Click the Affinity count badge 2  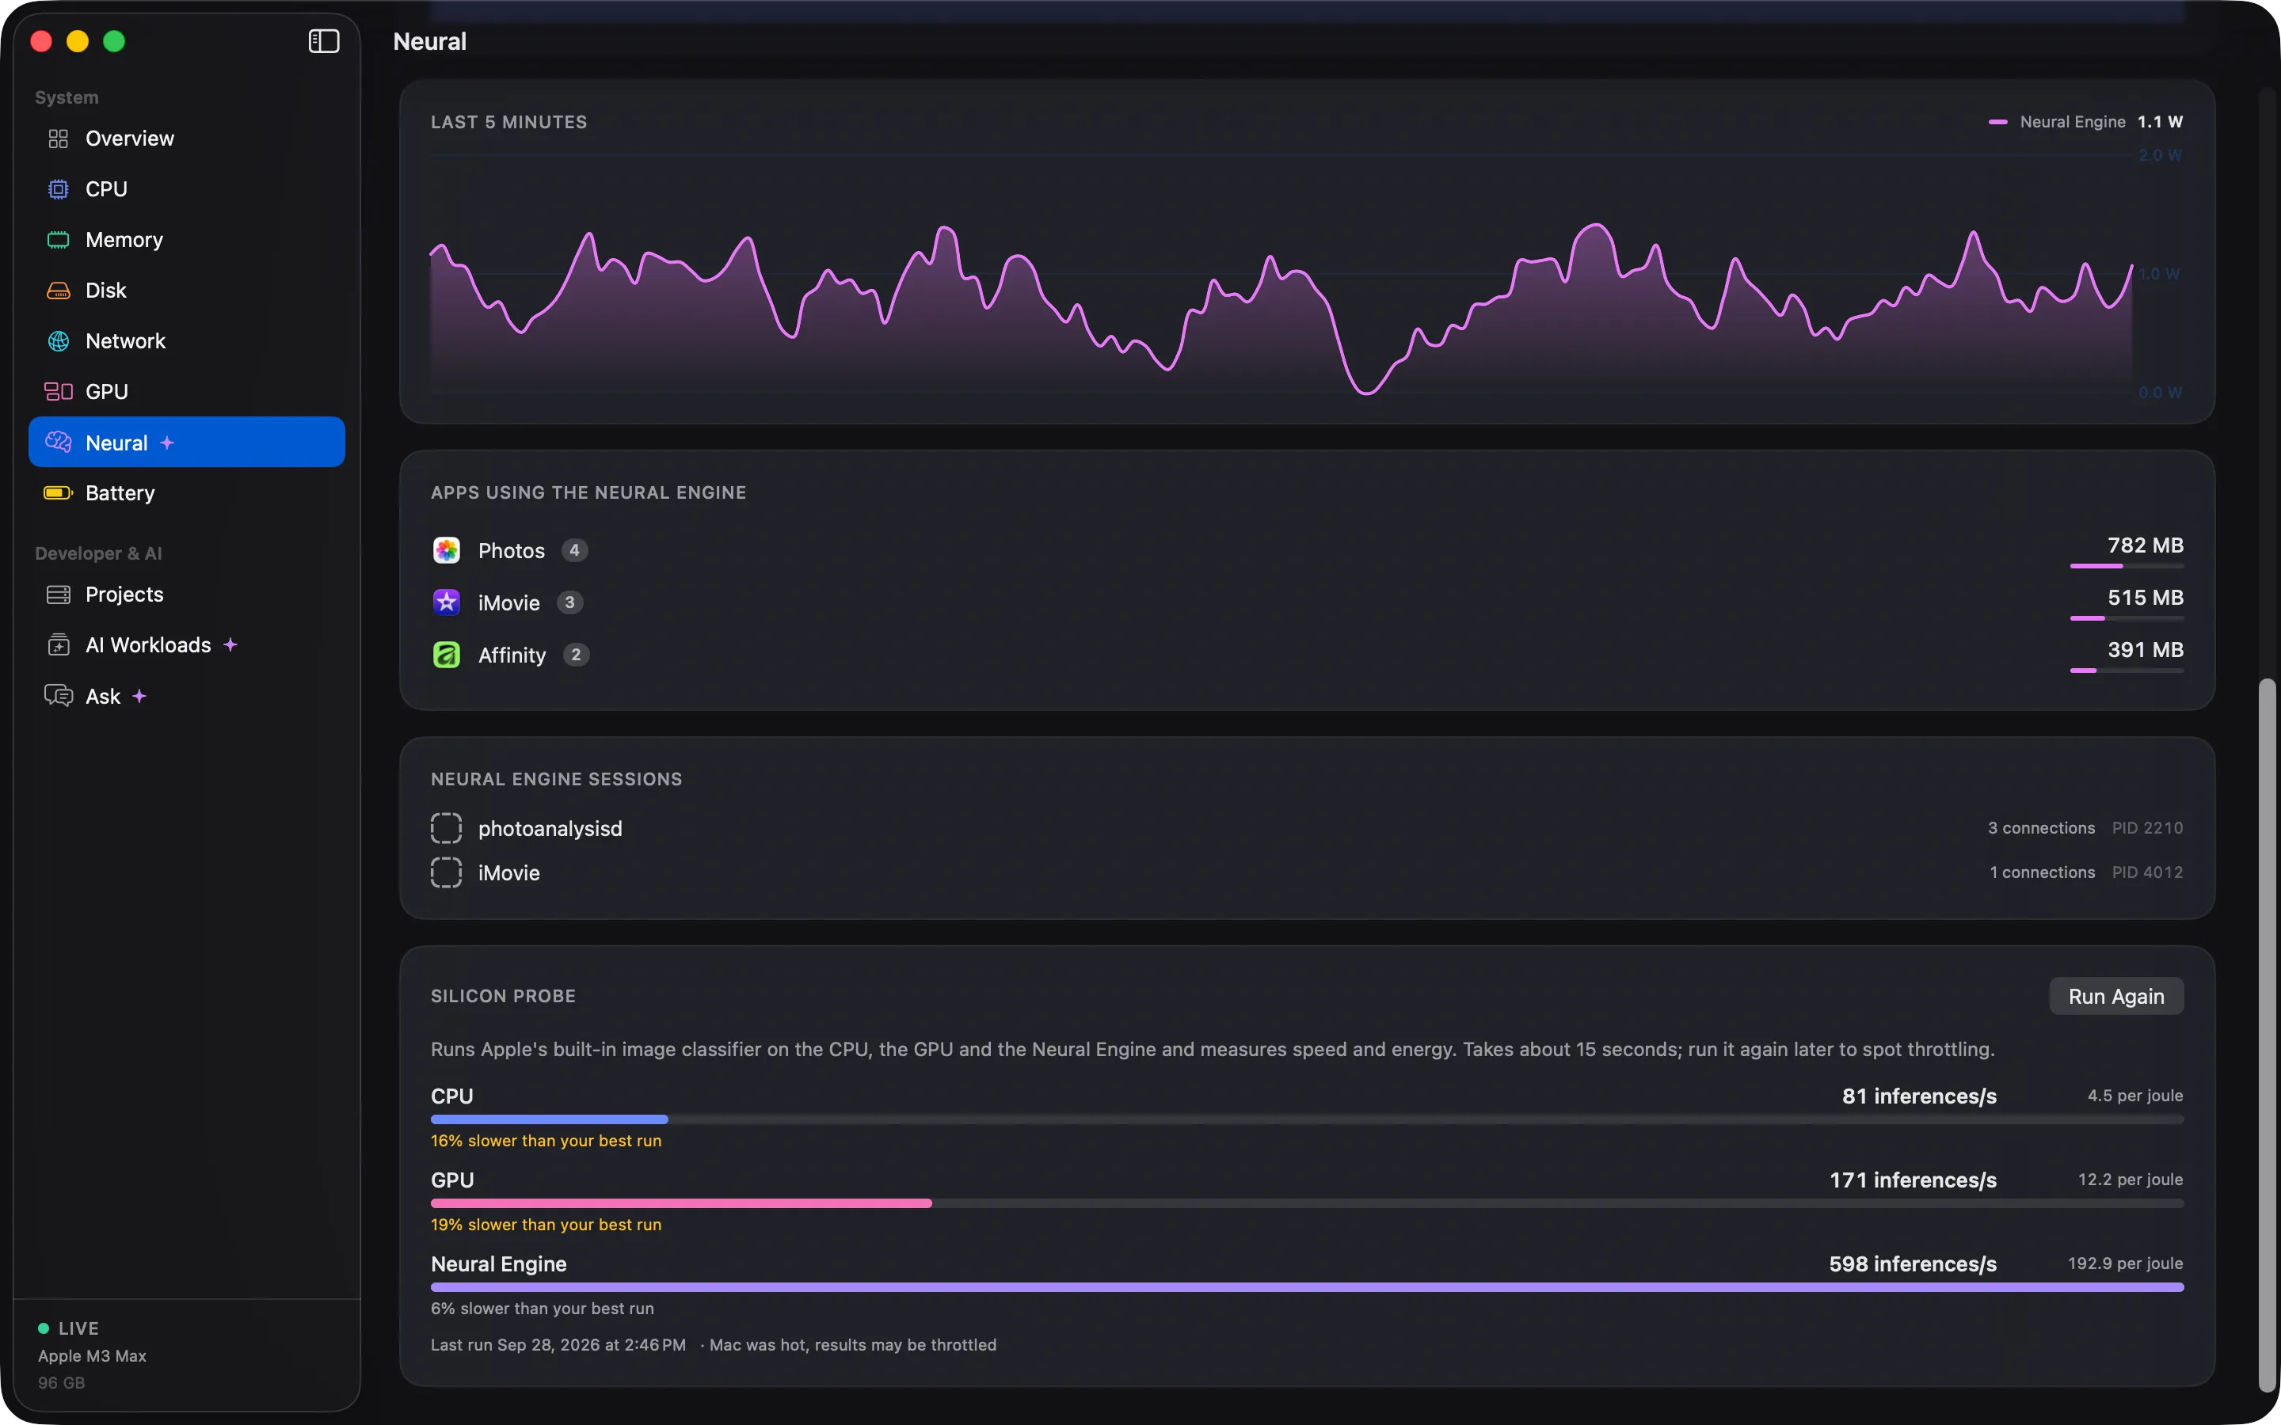tap(576, 655)
